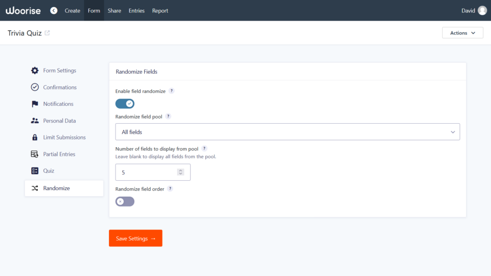Screen dimensions: 491x276
Task: Go to Partial Entries settings
Action: pyautogui.click(x=59, y=154)
